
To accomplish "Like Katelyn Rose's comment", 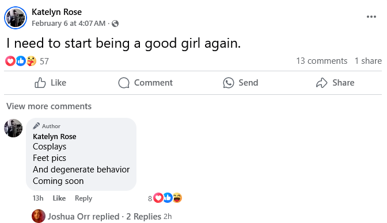I will 59,198.
